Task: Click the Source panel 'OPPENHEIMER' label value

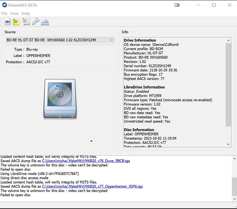Action: coord(38,56)
